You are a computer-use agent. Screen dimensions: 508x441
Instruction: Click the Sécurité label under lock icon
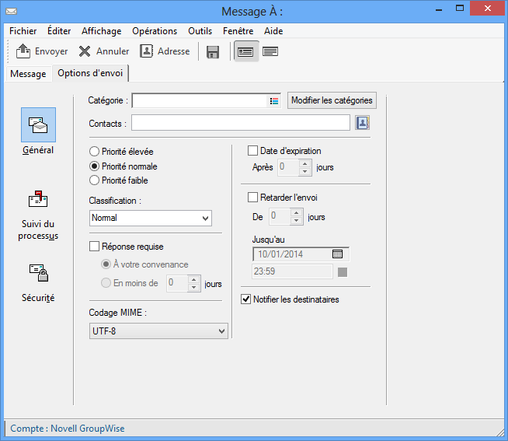(x=38, y=298)
